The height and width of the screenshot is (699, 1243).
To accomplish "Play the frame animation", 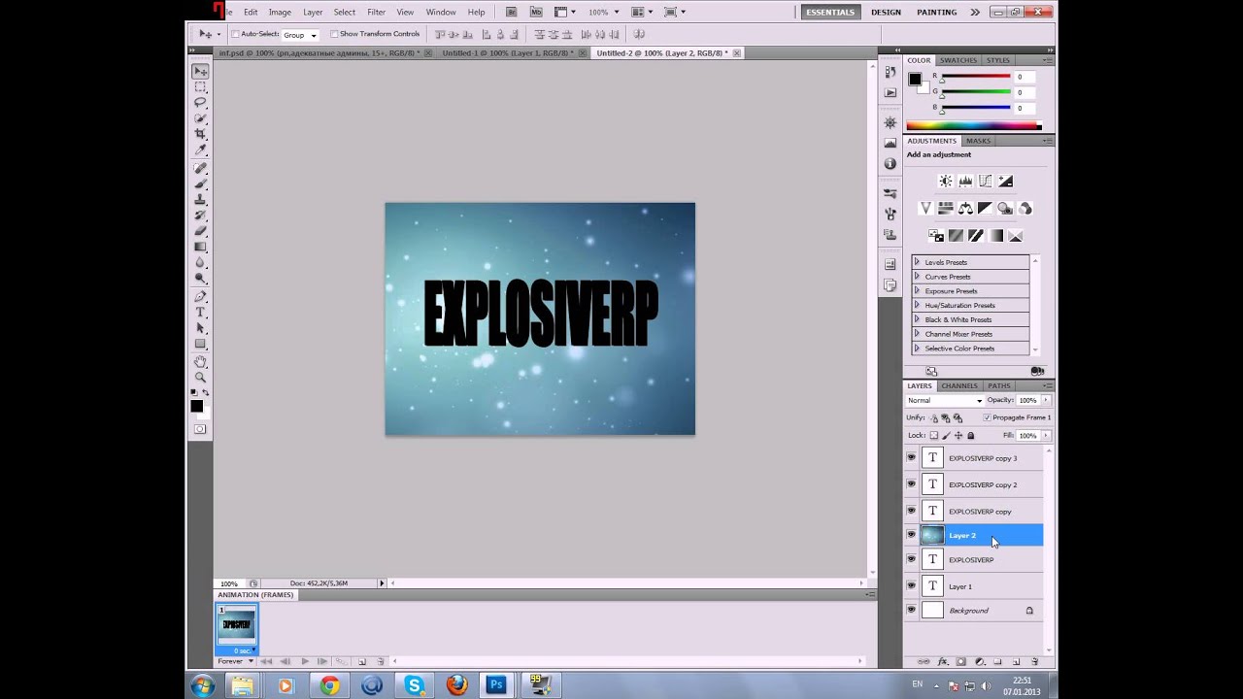I will coord(304,662).
